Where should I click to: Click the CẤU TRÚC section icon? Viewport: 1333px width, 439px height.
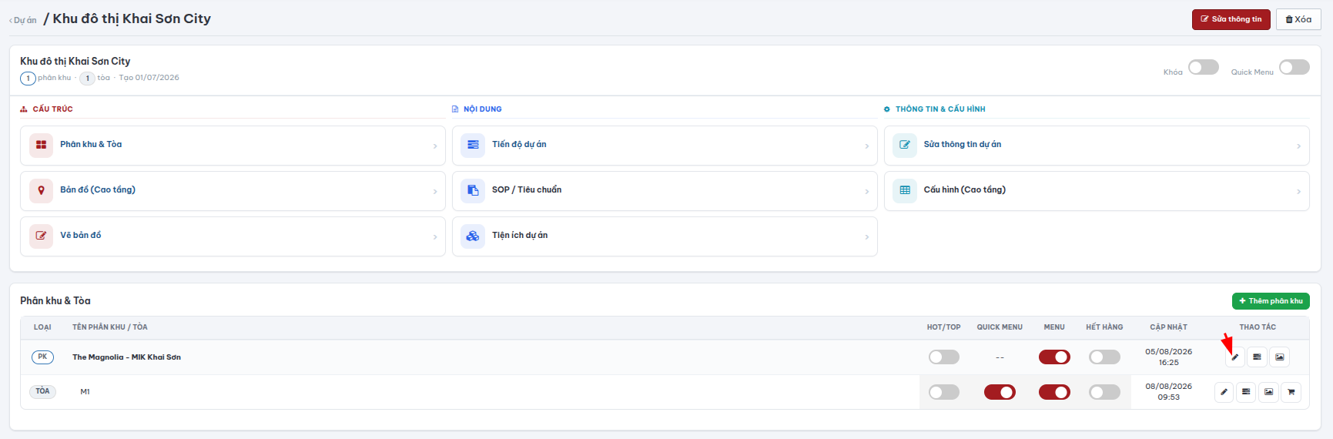24,109
